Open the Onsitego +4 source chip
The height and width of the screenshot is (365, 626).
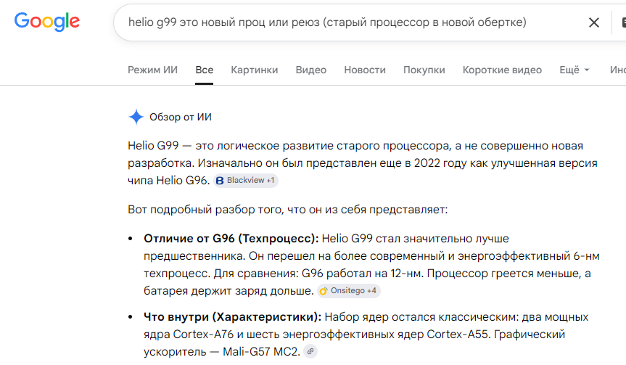click(x=348, y=291)
